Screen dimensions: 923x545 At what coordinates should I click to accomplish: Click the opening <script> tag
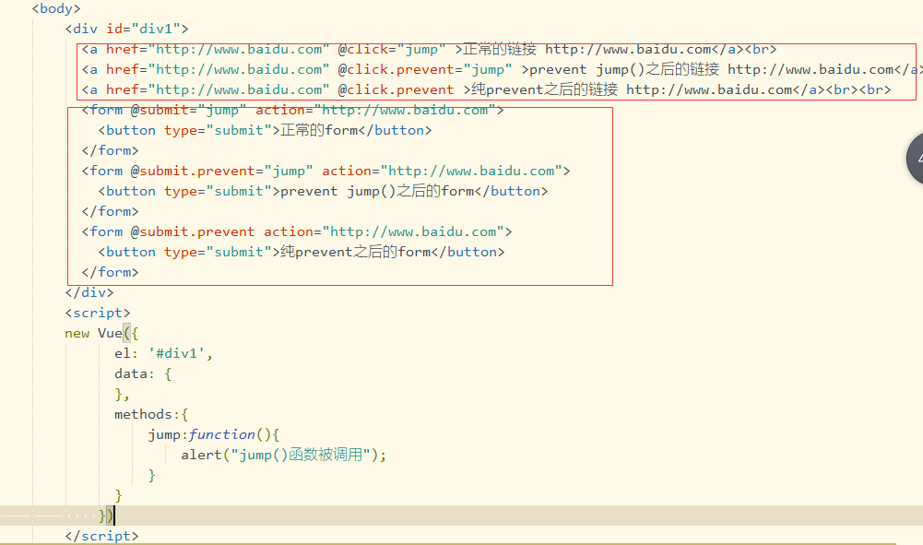[x=98, y=313]
